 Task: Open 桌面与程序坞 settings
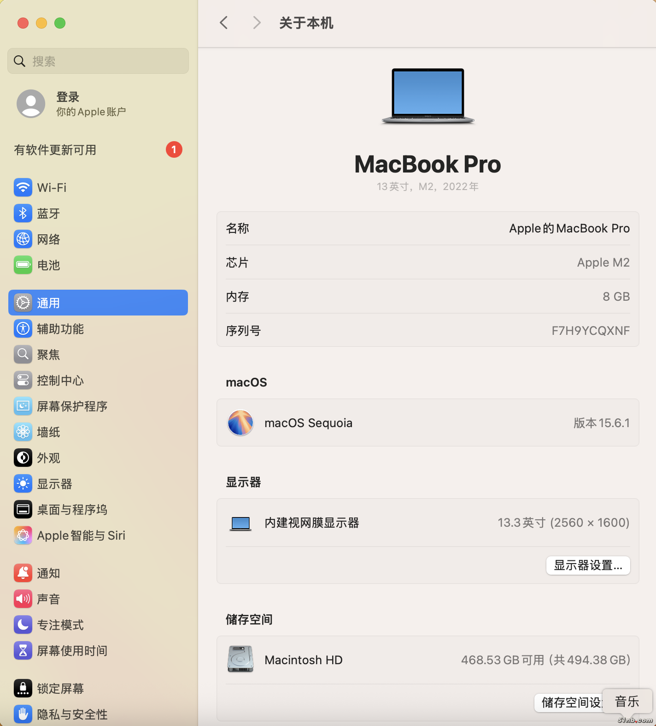tap(98, 509)
